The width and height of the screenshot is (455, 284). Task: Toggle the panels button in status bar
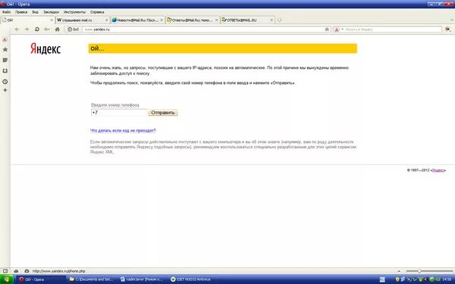[x=5, y=271]
